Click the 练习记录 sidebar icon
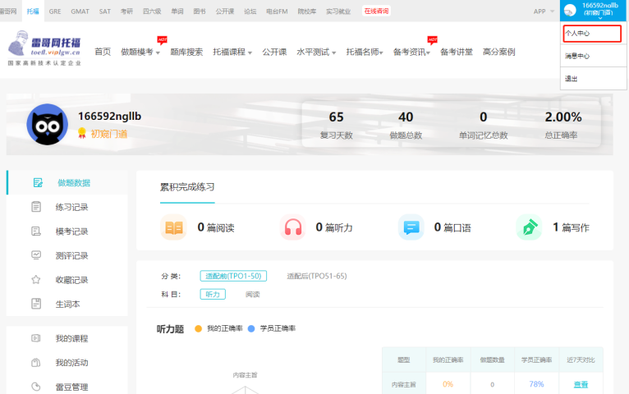 36,207
